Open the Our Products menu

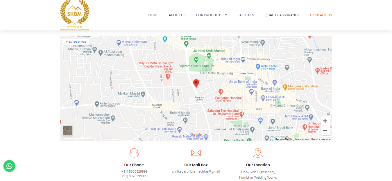[212, 15]
